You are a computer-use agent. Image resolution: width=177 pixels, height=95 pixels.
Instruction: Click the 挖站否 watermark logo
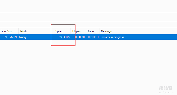pyautogui.click(x=166, y=88)
